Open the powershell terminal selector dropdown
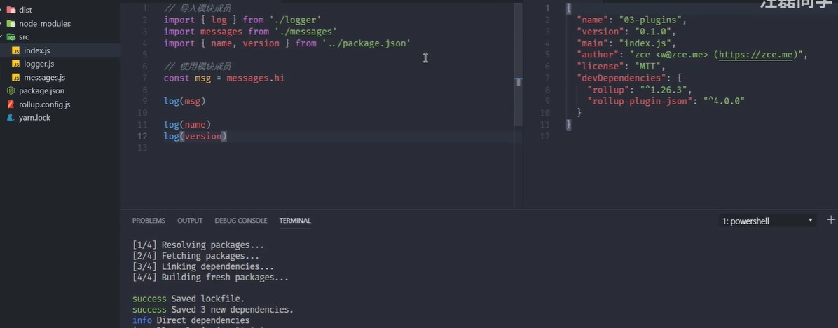 tap(768, 221)
